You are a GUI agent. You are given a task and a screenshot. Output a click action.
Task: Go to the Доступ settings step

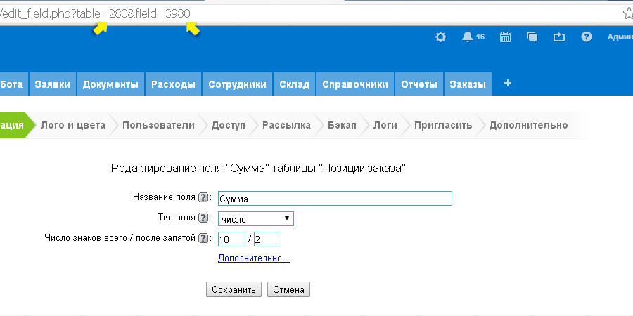(x=229, y=125)
